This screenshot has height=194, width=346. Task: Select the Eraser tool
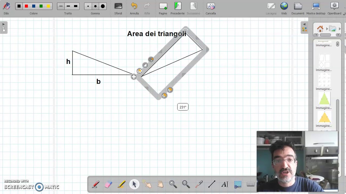(108, 184)
